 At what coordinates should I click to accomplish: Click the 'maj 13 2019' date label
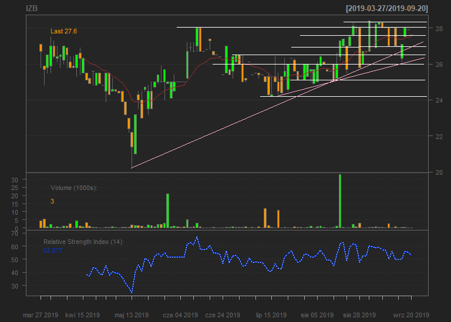[x=132, y=315]
